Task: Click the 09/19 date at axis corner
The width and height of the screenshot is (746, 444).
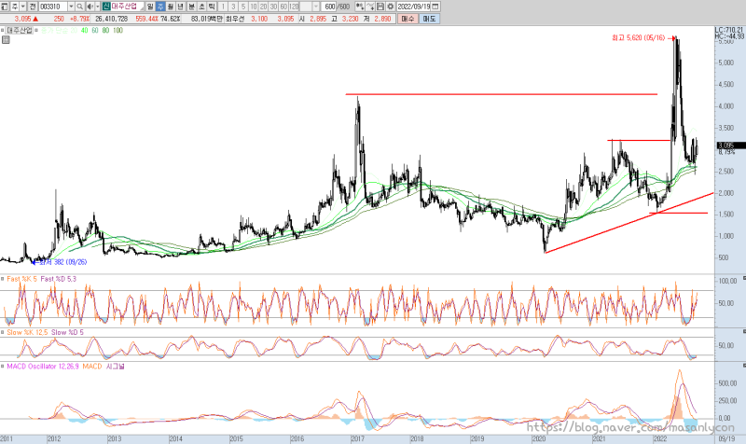Action: click(x=726, y=438)
